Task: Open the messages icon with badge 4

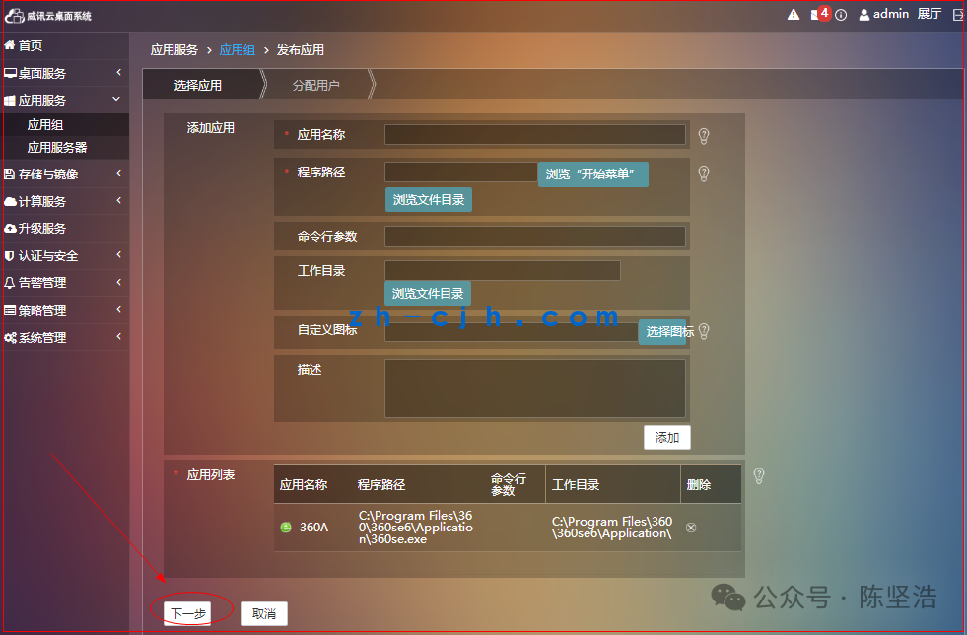Action: [820, 14]
